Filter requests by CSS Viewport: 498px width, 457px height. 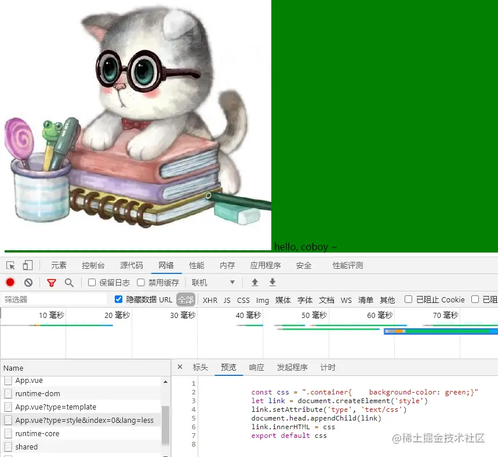point(243,300)
